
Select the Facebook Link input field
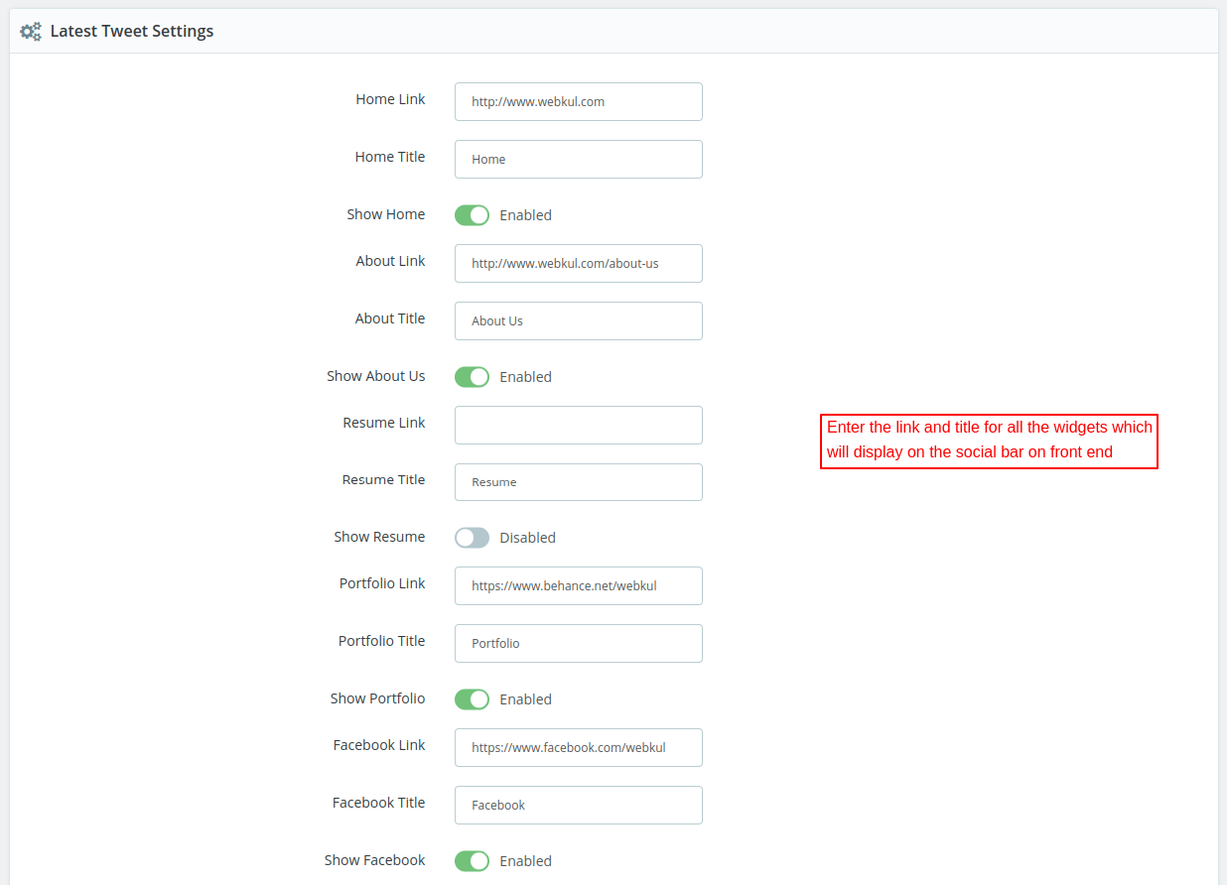[x=579, y=747]
